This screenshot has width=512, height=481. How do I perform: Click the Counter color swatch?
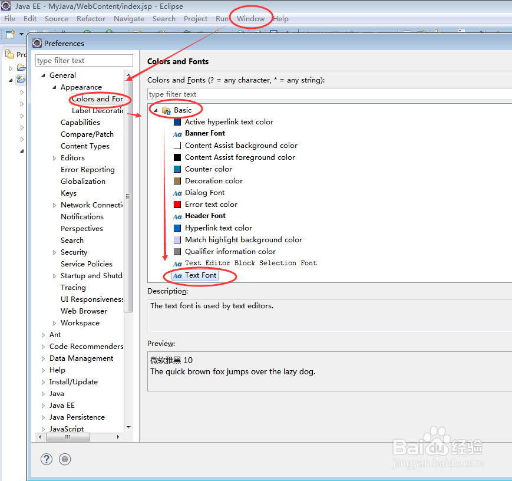click(x=177, y=169)
